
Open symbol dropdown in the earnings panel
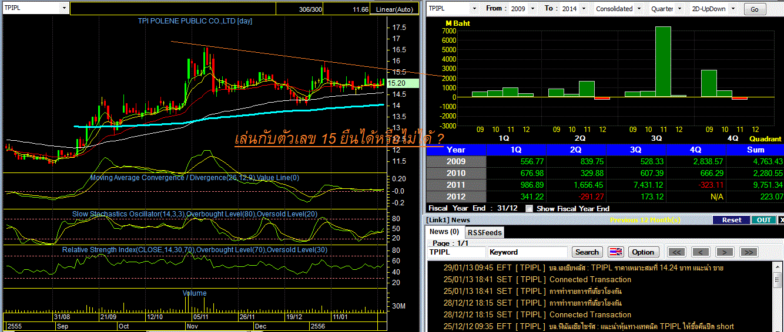pyautogui.click(x=473, y=9)
